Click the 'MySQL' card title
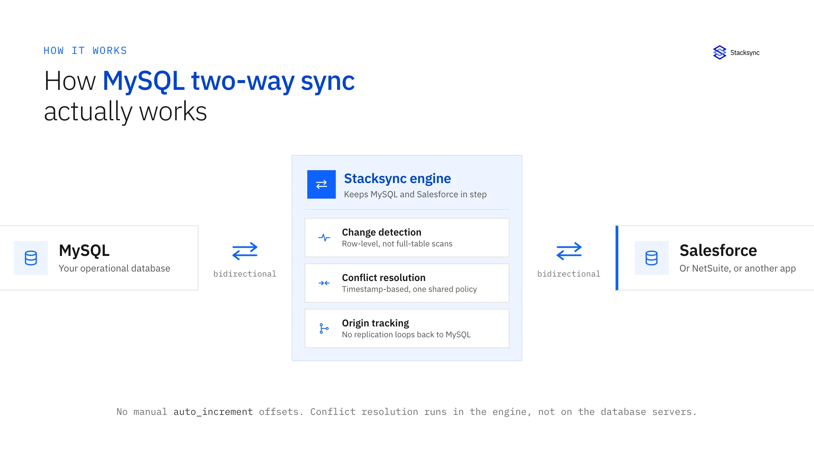814x461 pixels. point(84,250)
